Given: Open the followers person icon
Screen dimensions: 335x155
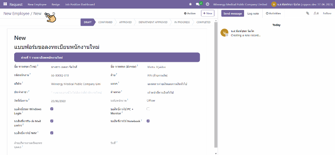Looking at the screenshot, I should [x=315, y=13].
